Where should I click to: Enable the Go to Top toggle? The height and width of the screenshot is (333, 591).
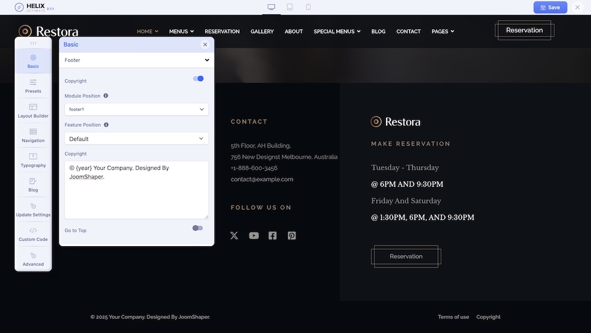pos(197,228)
